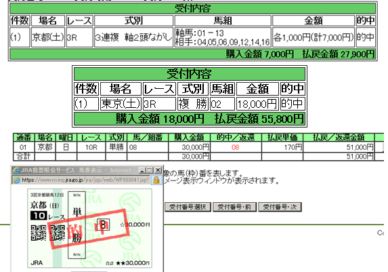Click the boxed horse number 8 on ticket
The width and height of the screenshot is (388, 272).
[x=103, y=225]
